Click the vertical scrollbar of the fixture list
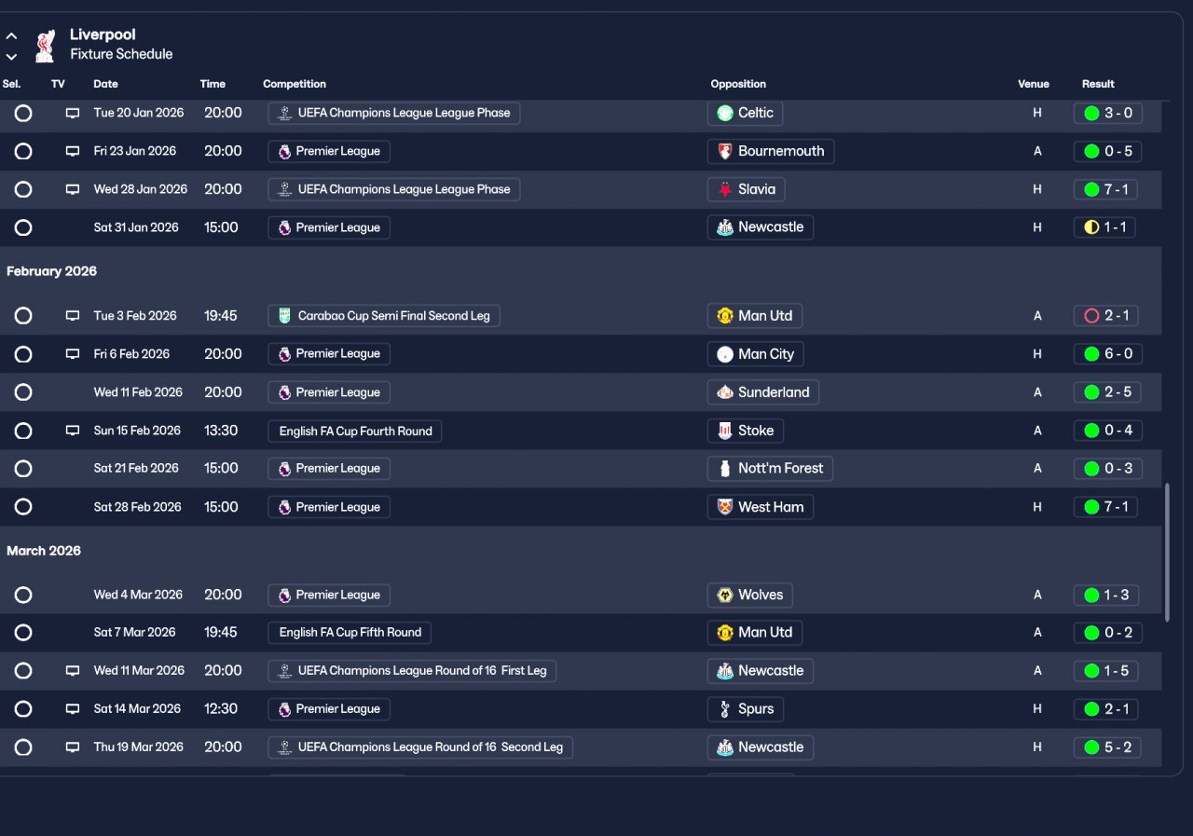Screen dimensions: 1193x836 point(1168,552)
